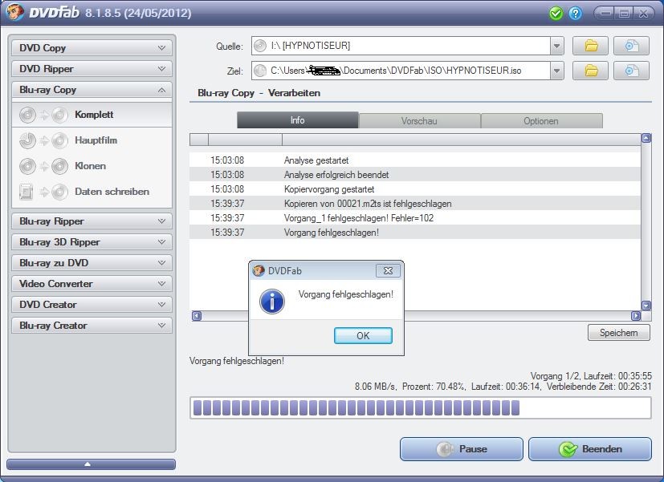Click the Beenden button
Screen dimensions: 664x482
[590, 449]
